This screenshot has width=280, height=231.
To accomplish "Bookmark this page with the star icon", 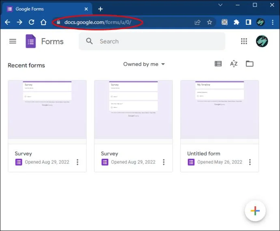I will [209, 22].
